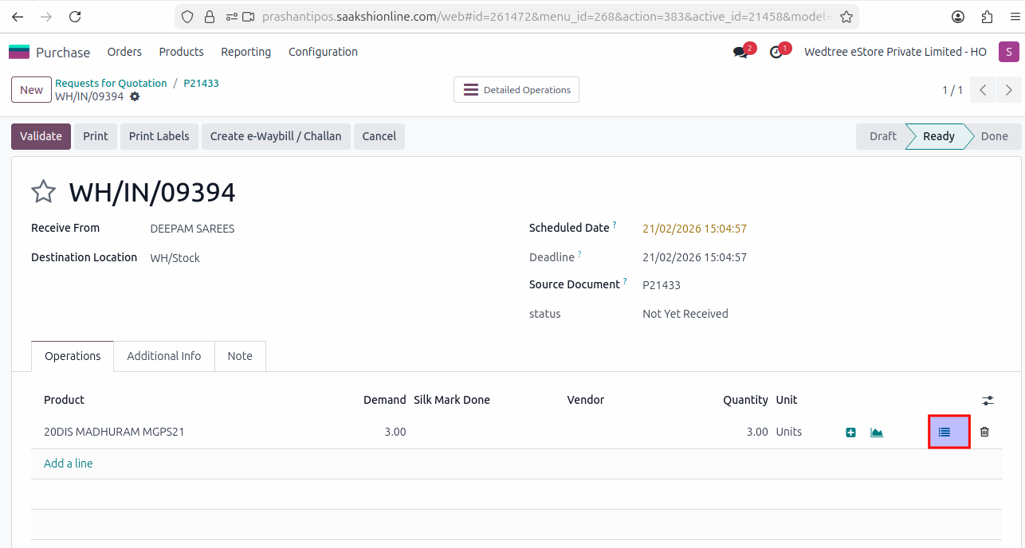
Task: Switch to Additional Info tab
Action: coord(163,356)
